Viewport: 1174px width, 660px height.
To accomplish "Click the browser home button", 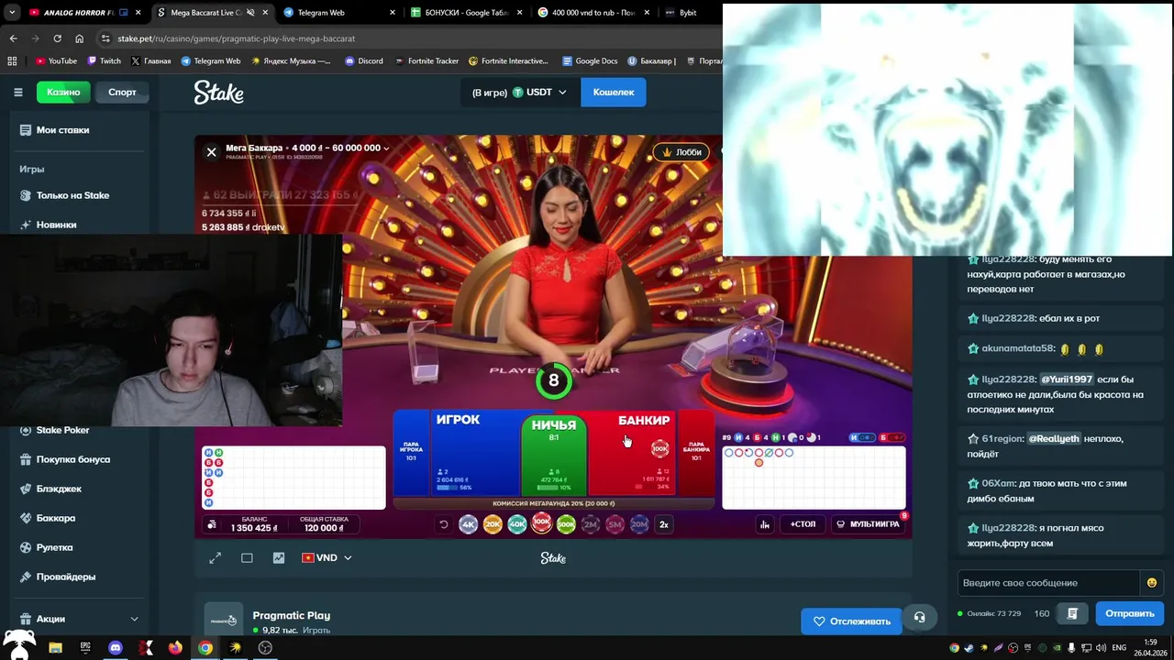I will click(x=80, y=38).
